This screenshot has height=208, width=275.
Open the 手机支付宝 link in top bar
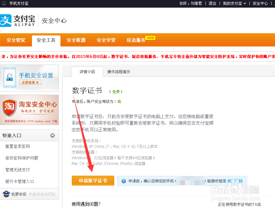(x=19, y=3)
